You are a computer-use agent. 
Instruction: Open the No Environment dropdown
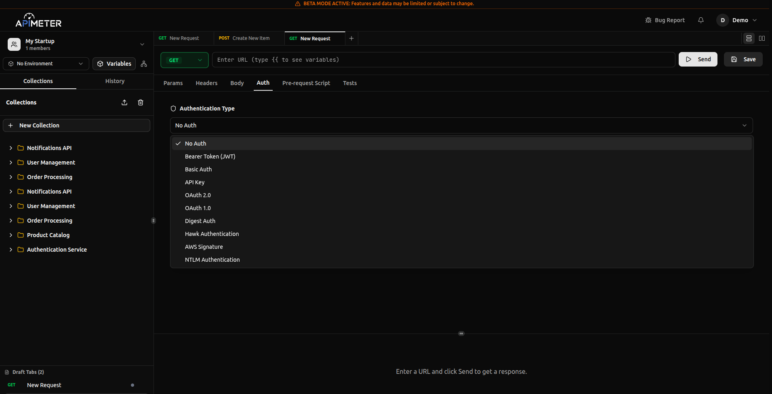click(x=46, y=64)
